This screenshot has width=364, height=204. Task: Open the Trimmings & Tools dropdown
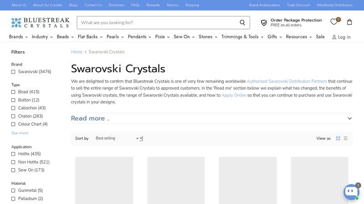(242, 37)
